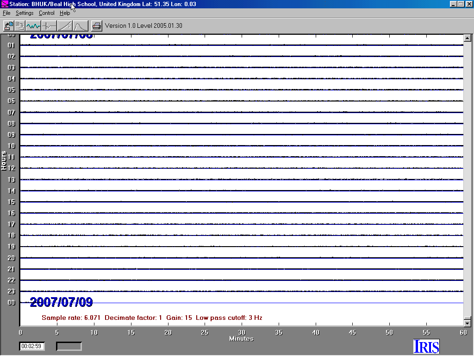Click the IRIS logo

pos(426,346)
